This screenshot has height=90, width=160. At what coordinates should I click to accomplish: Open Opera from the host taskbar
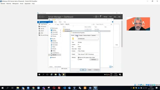click(54, 88)
